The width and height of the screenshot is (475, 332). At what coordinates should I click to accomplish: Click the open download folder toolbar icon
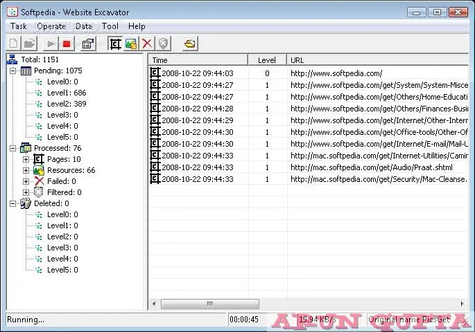tap(190, 44)
